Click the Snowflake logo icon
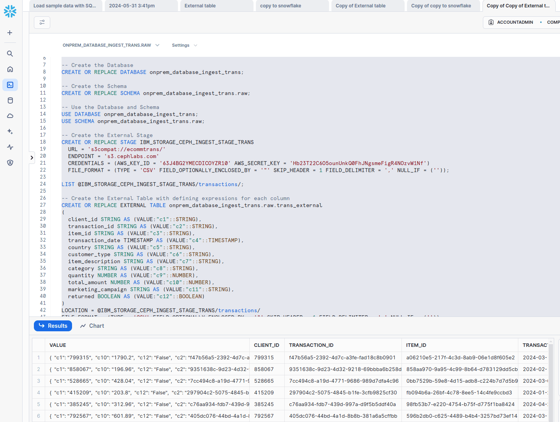This screenshot has width=560, height=422. (x=10, y=11)
